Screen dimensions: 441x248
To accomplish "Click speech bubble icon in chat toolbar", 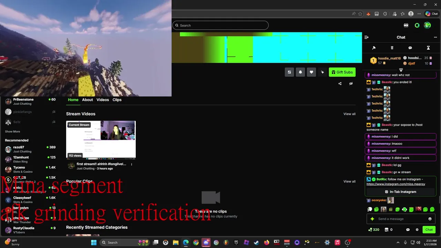I will [x=410, y=48].
